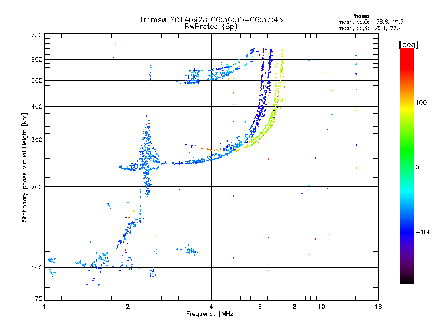The height and width of the screenshot is (334, 445).
Task: Click the y-axis tick label '600'
Action: coord(37,60)
